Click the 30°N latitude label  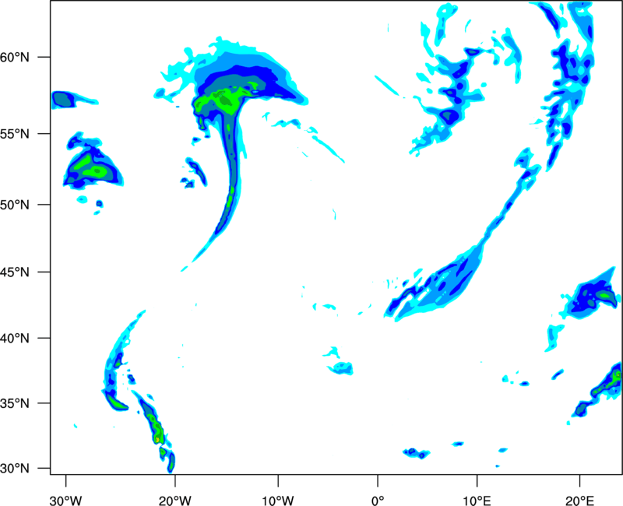[x=15, y=469]
